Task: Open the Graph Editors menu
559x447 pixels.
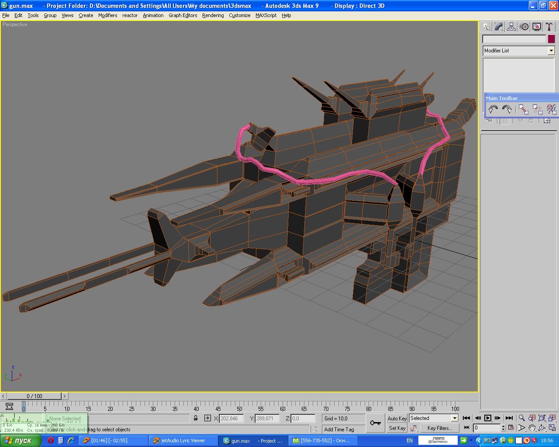Action: [183, 15]
